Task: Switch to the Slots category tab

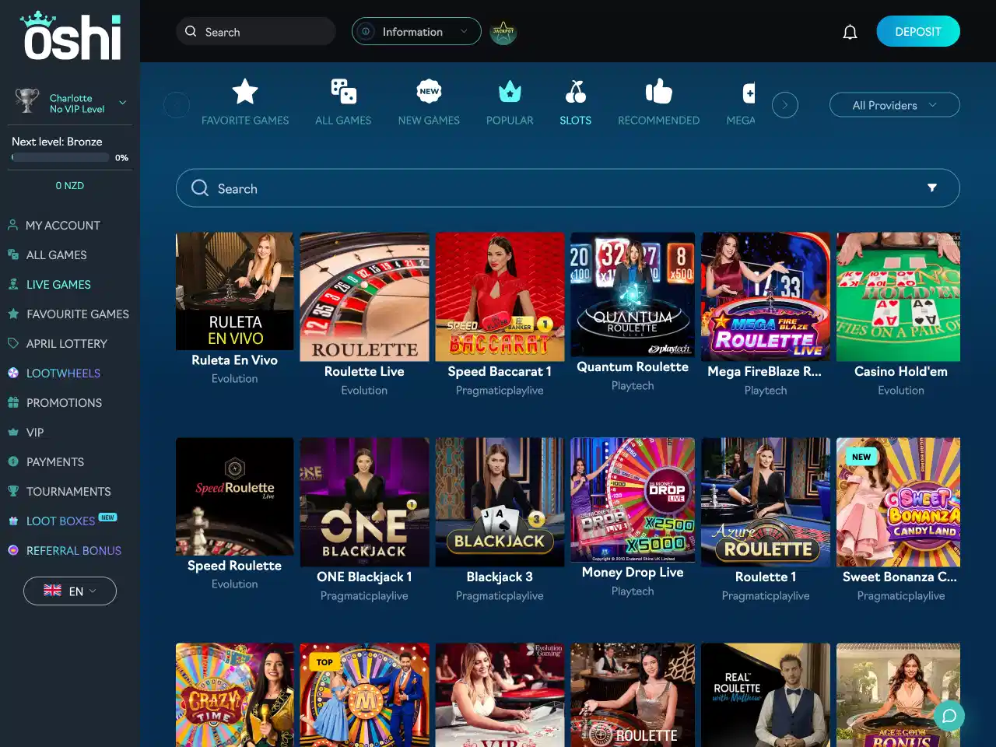Action: pyautogui.click(x=575, y=103)
